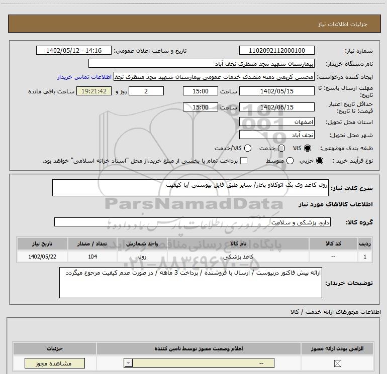The width and height of the screenshot is (387, 374).
Task: Click the مشاهده مجوز button
Action: click(55, 363)
